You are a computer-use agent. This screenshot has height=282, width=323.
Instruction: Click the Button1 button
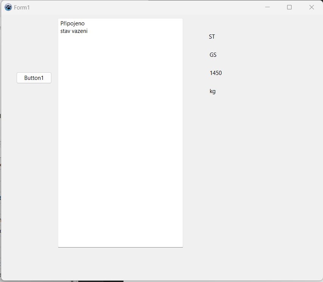34,78
